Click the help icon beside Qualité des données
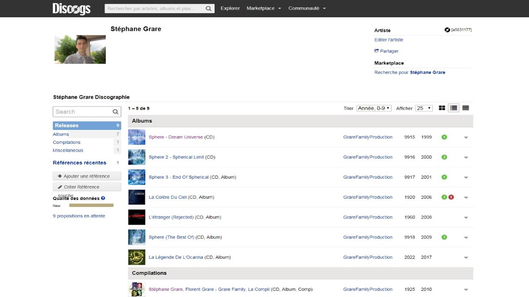 click(103, 198)
